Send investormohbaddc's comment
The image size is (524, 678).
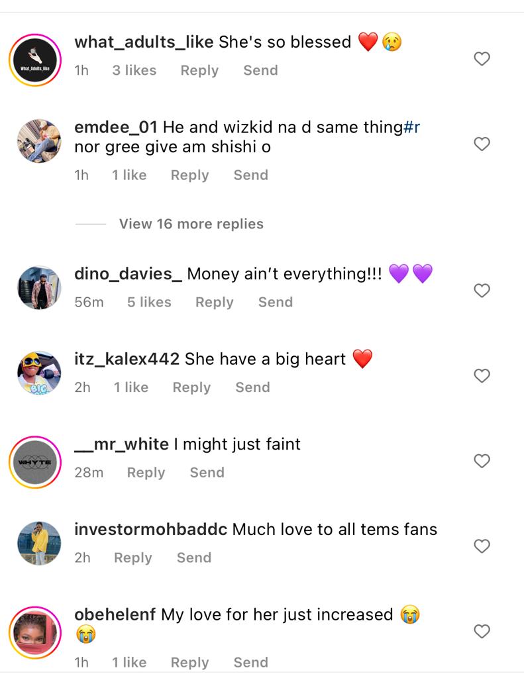194,557
